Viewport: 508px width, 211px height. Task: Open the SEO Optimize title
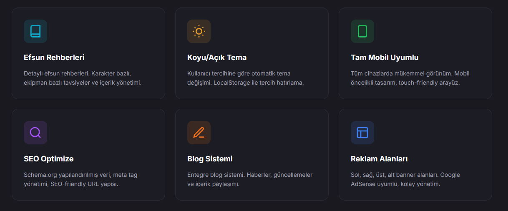[49, 159]
